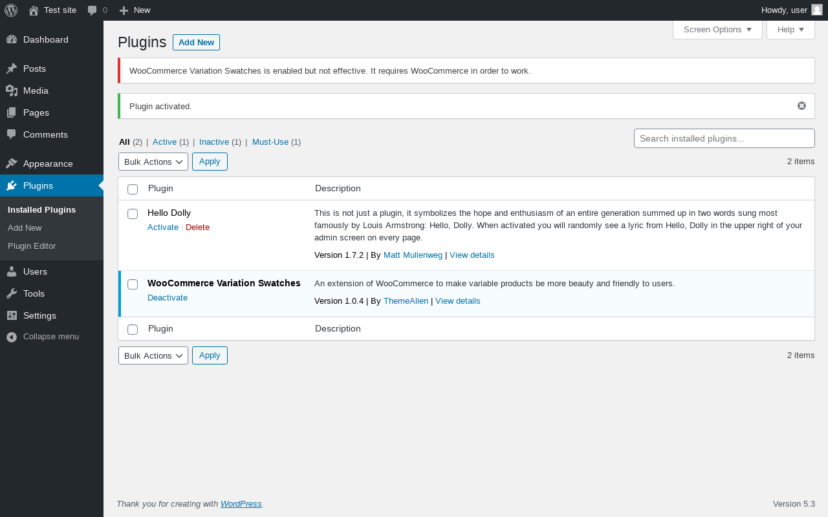Click the Media icon in sidebar
Viewport: 828px width, 517px height.
[12, 90]
